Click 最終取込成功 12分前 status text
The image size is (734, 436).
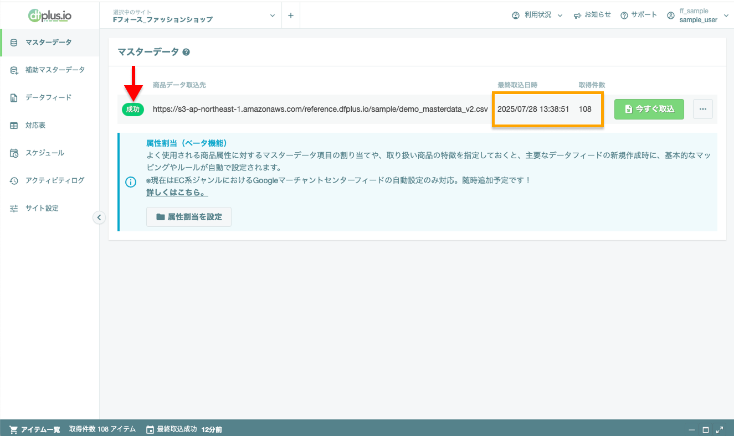point(189,429)
